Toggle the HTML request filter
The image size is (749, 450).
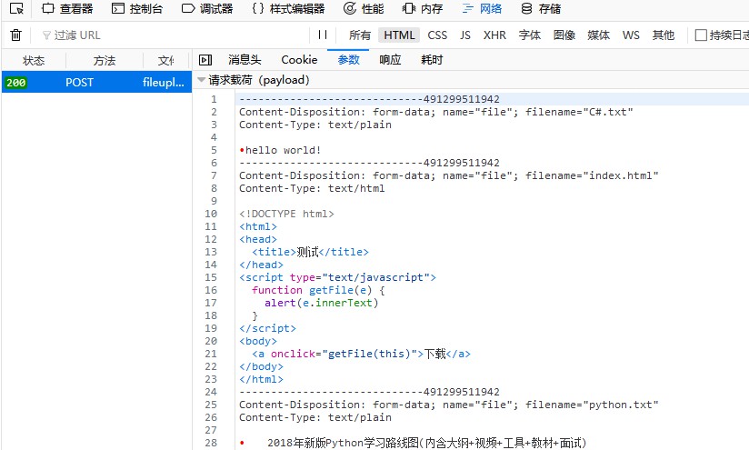point(399,35)
